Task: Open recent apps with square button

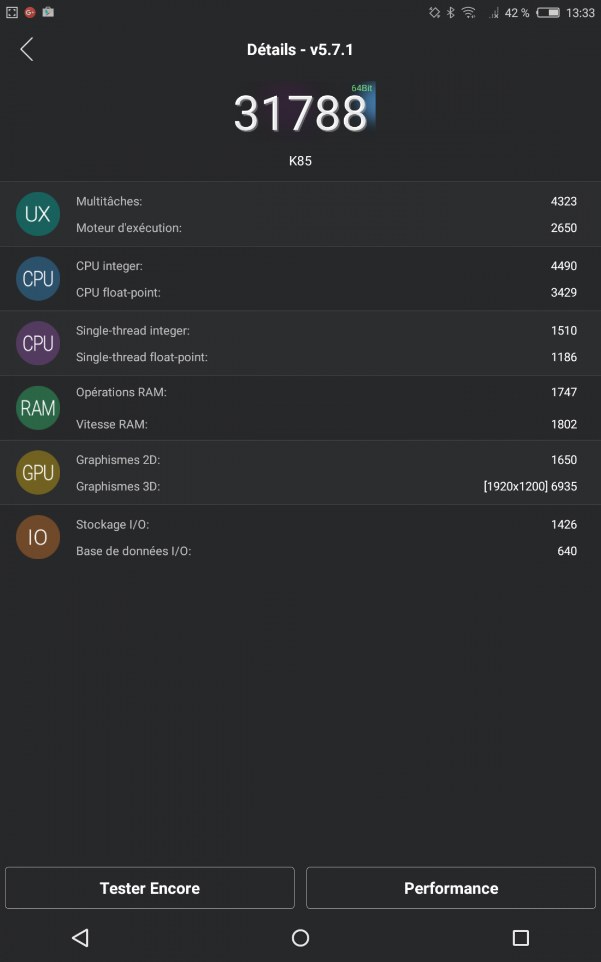Action: [520, 937]
